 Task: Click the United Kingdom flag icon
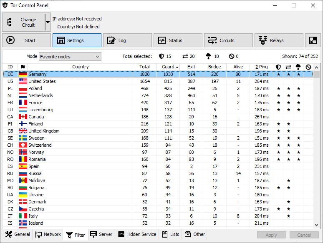[23, 131]
